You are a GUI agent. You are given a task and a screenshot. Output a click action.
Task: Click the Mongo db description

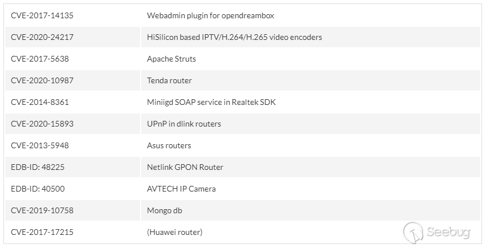[x=164, y=210]
